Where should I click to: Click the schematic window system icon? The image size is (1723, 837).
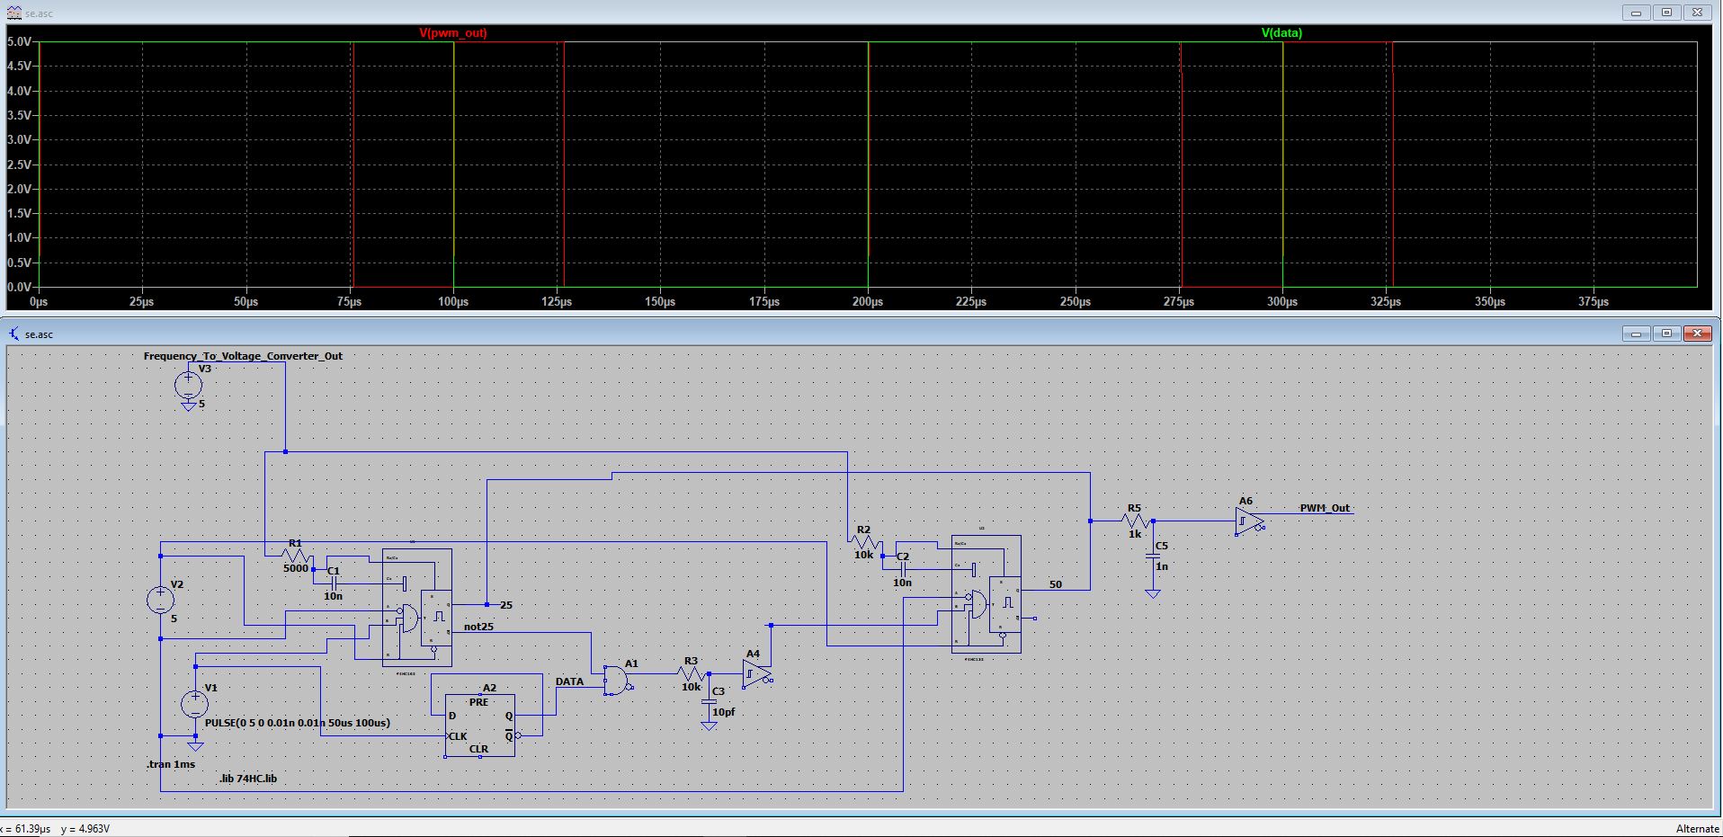pos(13,334)
